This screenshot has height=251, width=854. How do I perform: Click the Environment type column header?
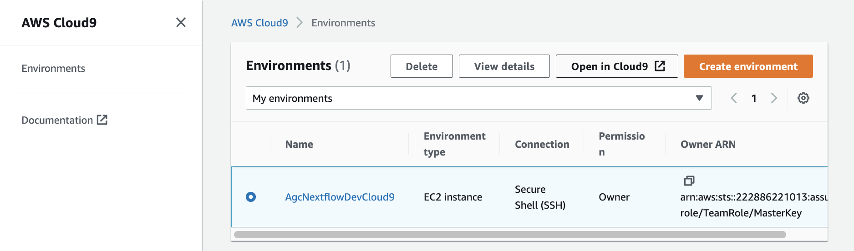pos(454,144)
